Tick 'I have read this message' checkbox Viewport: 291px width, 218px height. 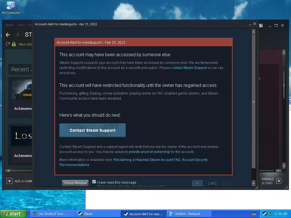click(x=94, y=182)
